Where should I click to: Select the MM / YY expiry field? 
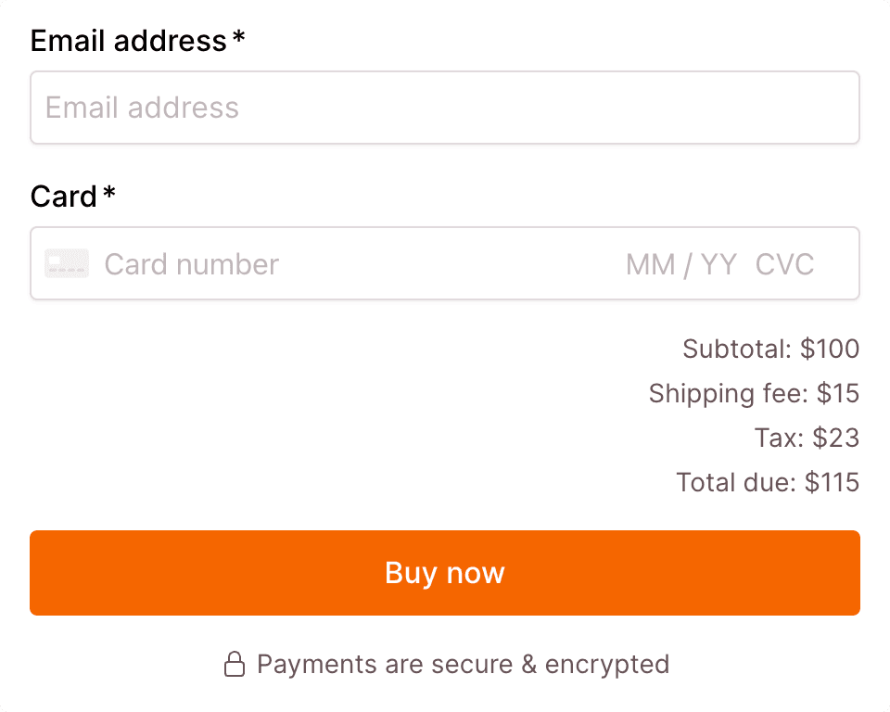tap(680, 263)
